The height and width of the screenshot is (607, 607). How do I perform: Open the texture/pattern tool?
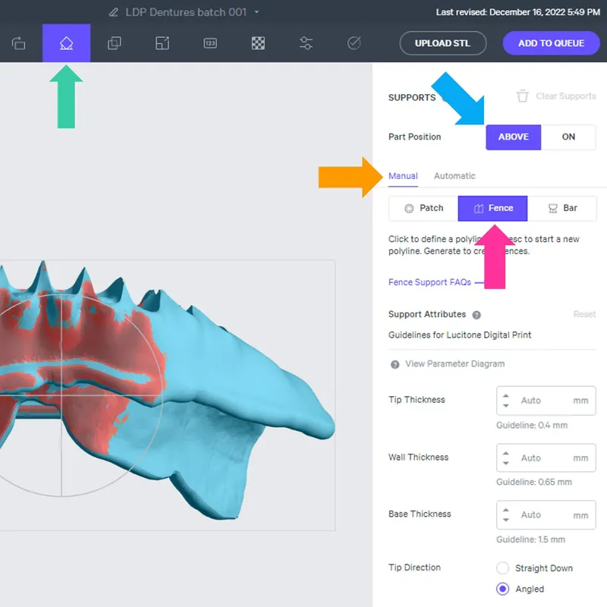click(x=257, y=43)
